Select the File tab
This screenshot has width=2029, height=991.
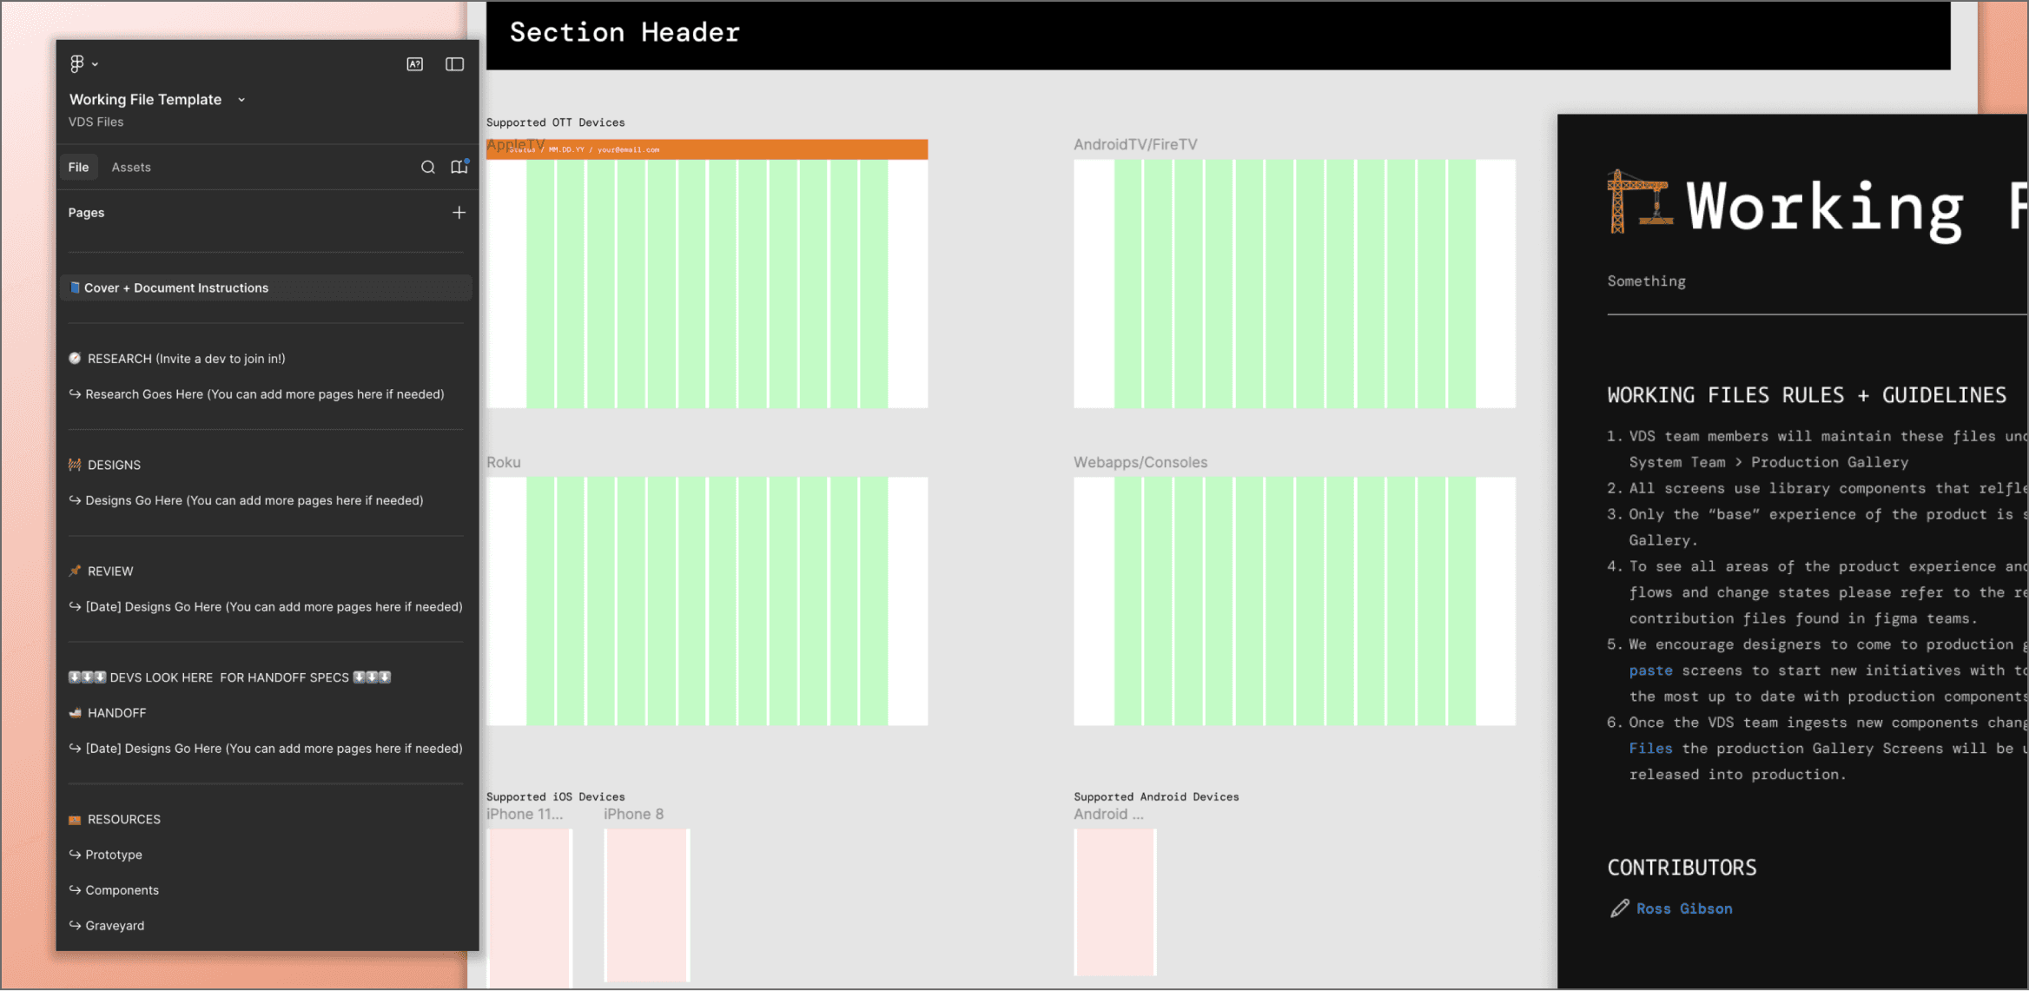78,167
